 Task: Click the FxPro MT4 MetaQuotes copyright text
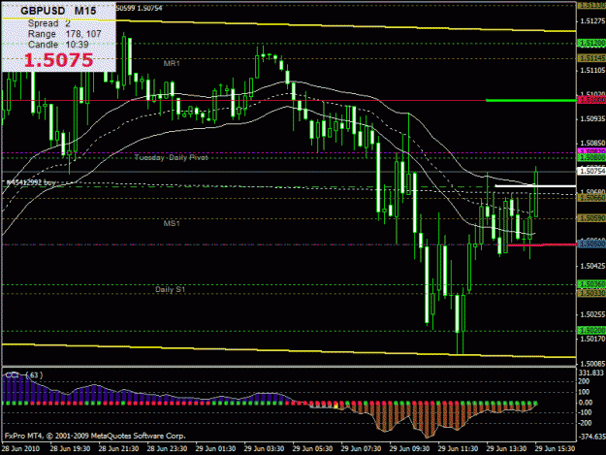[95, 436]
